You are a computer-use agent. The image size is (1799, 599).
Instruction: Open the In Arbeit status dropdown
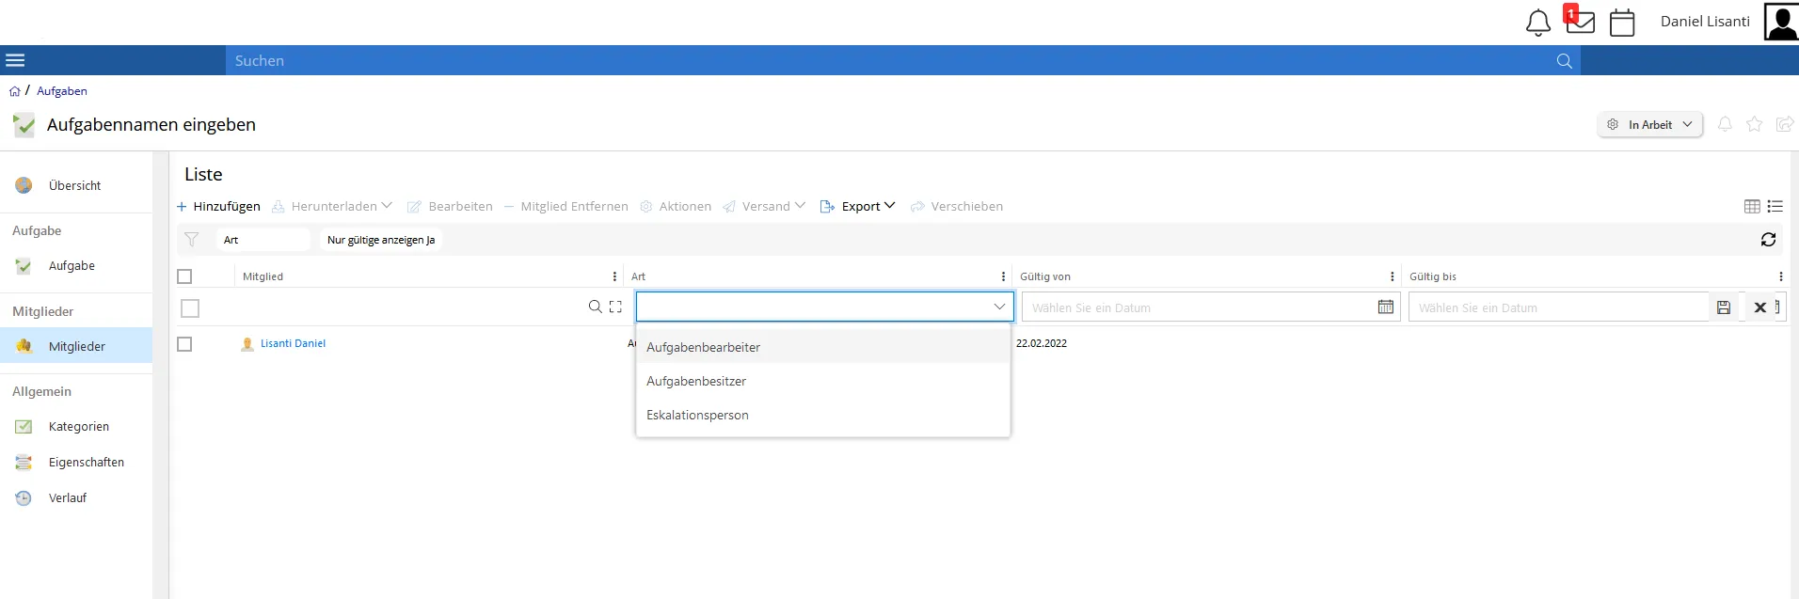coord(1650,124)
